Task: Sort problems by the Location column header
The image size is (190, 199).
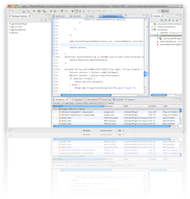Action: tap(155, 106)
